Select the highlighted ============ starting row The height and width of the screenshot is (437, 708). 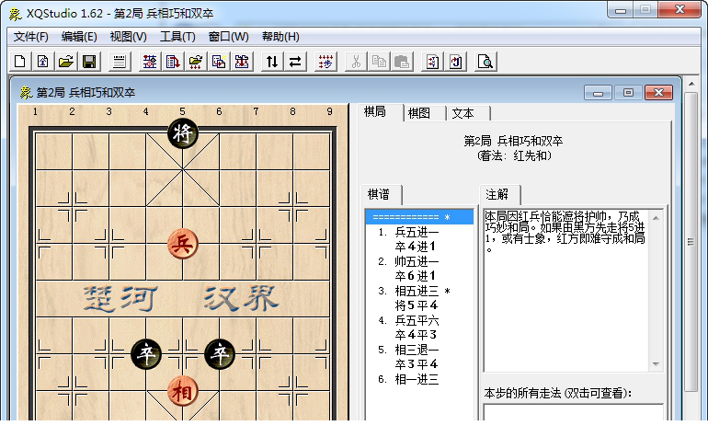(x=419, y=217)
